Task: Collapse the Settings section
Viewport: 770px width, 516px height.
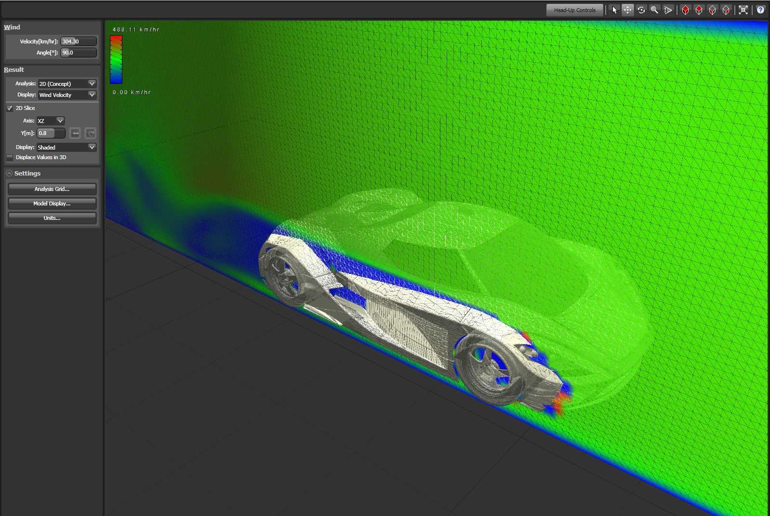Action: pyautogui.click(x=9, y=173)
